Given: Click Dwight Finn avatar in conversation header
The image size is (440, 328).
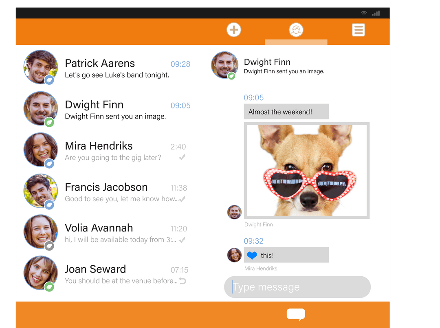Looking at the screenshot, I should pos(224,65).
